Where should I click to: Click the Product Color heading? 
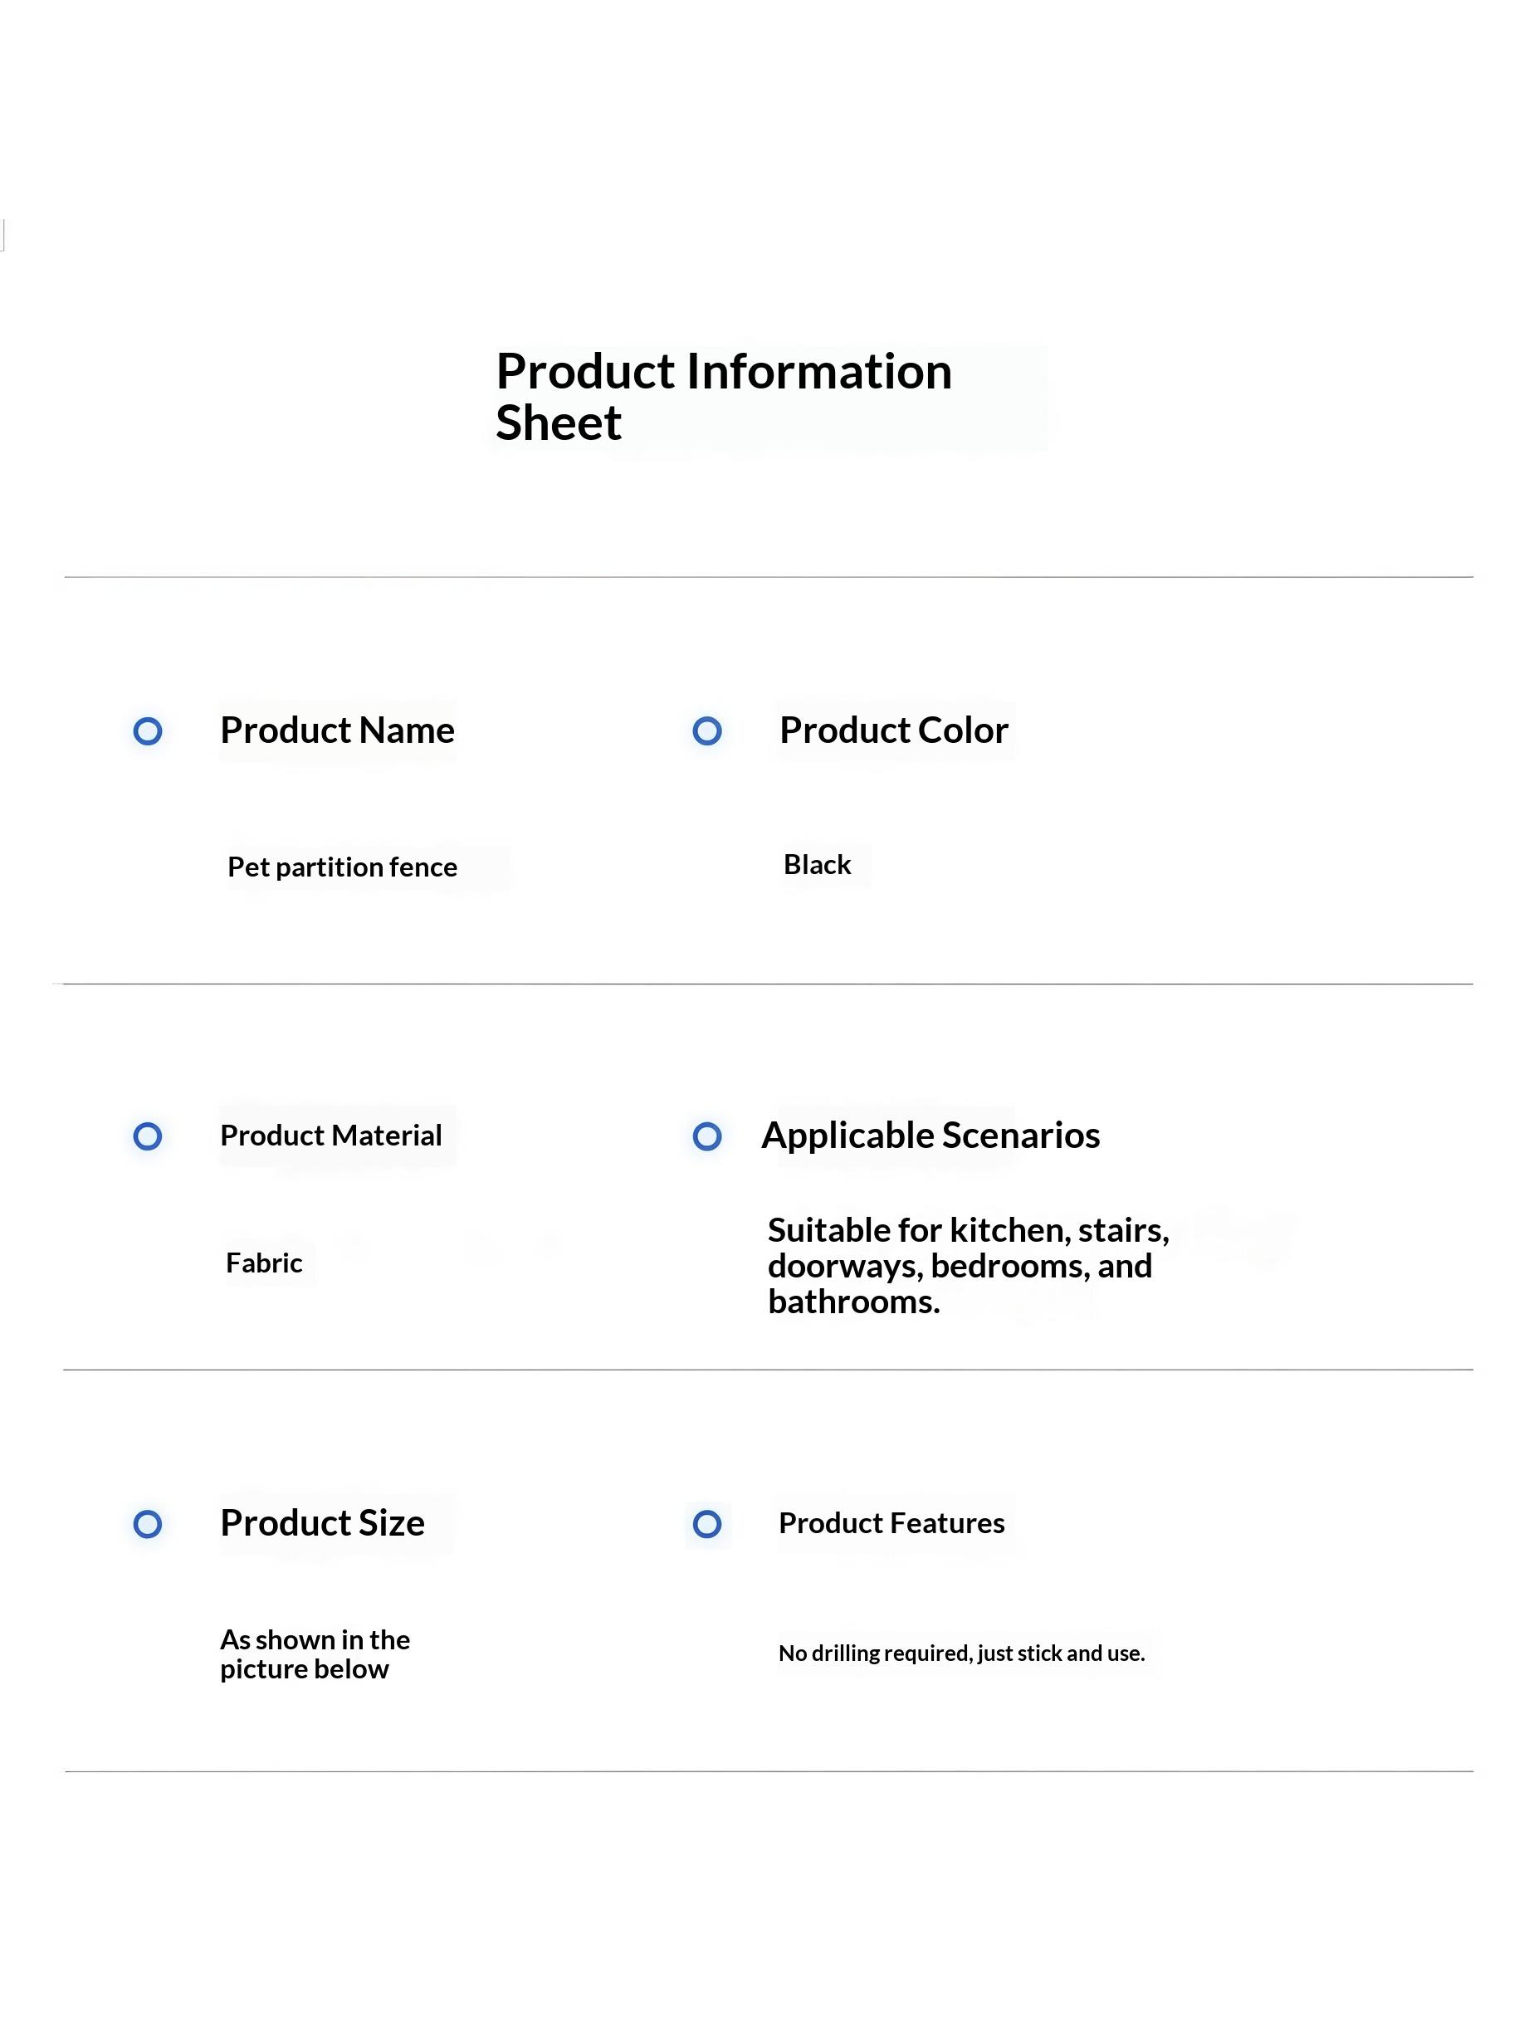pos(894,730)
